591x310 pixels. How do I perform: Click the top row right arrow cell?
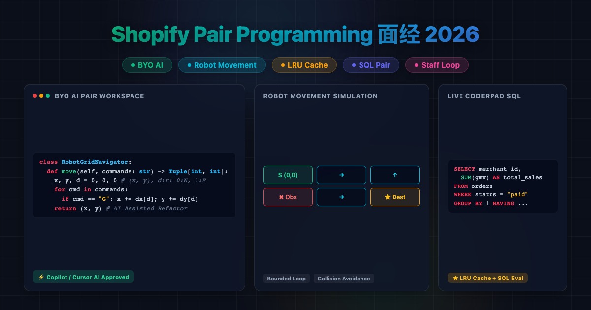pos(341,175)
